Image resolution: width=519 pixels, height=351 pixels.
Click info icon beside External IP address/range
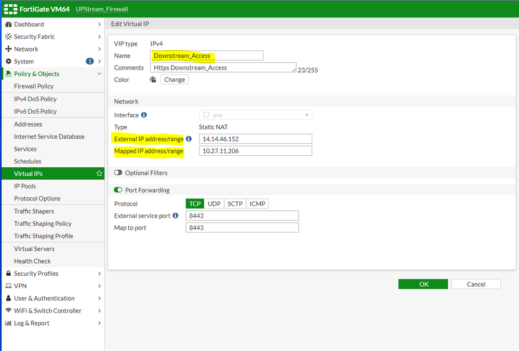tap(189, 139)
